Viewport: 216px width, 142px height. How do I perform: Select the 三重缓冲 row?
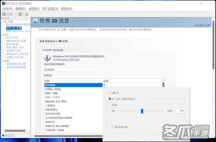tap(74, 106)
